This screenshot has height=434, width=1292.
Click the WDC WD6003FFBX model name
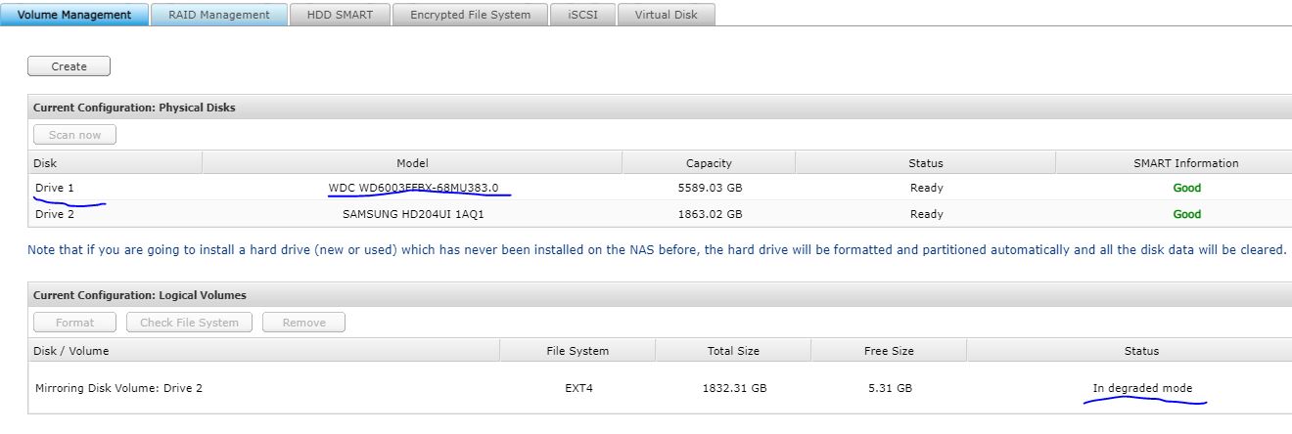point(413,188)
